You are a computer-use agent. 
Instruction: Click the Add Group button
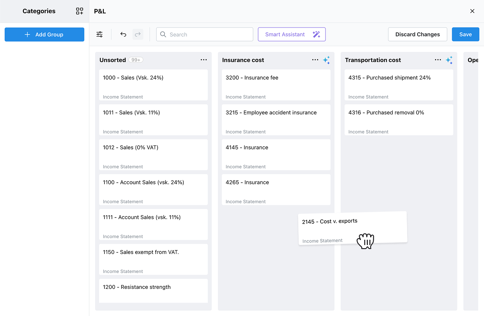[x=44, y=35]
